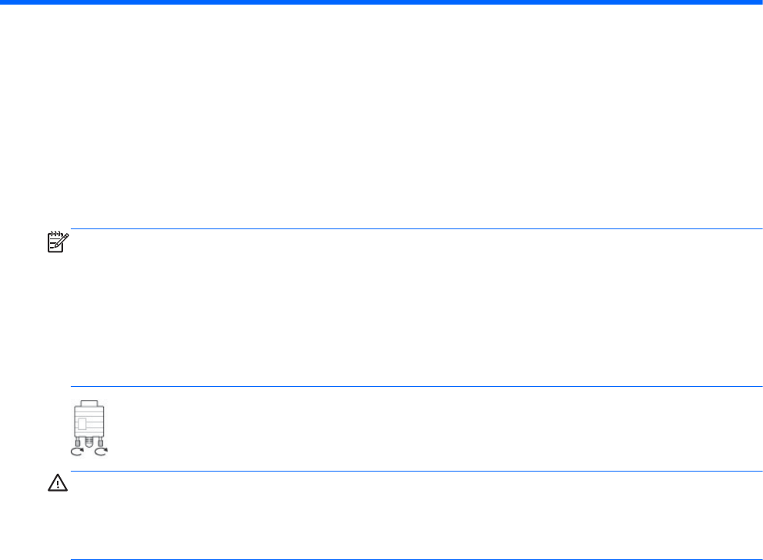Click the blue divider line beside note icon
Viewport: 763px width, 560px height.
415,228
